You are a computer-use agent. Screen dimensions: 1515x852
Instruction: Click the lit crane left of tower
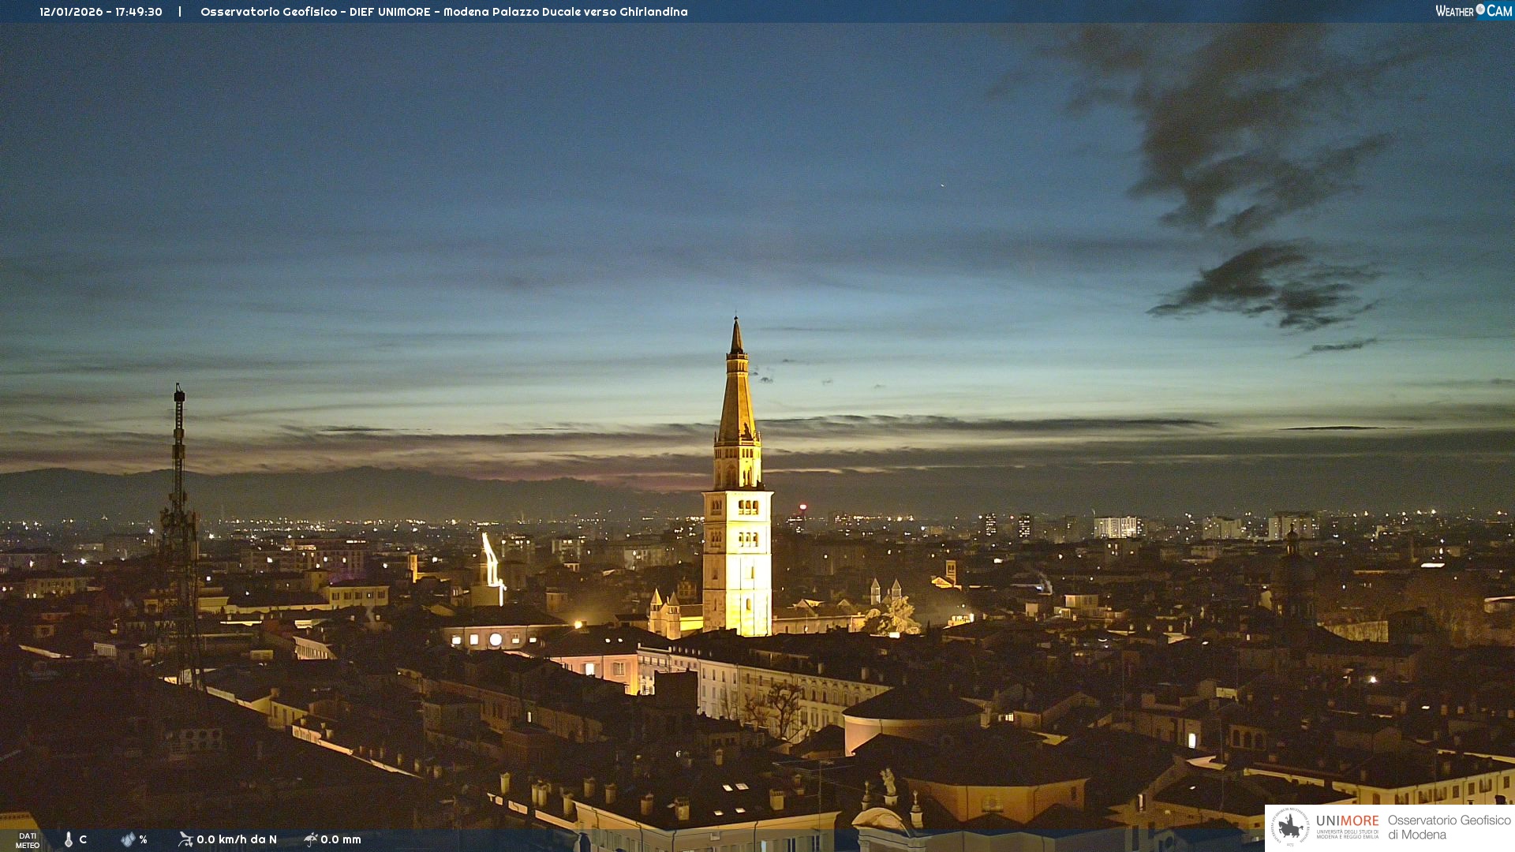(491, 562)
